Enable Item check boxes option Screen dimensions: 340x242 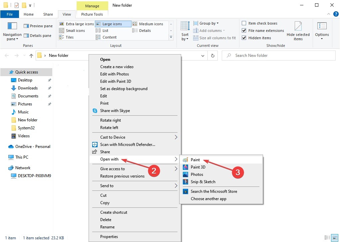pyautogui.click(x=244, y=23)
